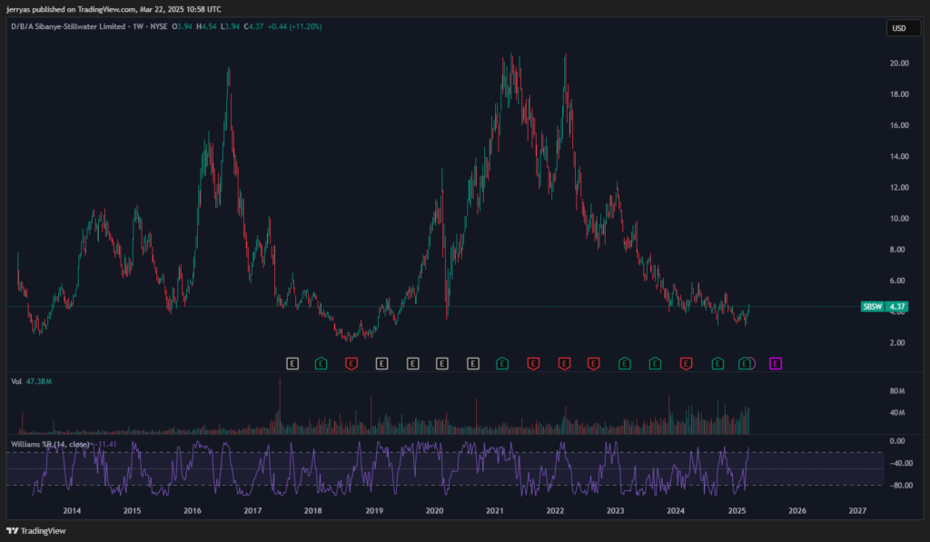
Task: Open the rightmost red earnings marker
Action: [685, 363]
